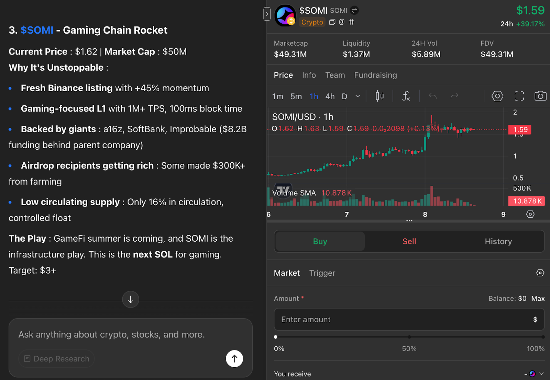This screenshot has width=550, height=380.
Task: Click the swap arrows icon beside SOMI
Action: 354,11
